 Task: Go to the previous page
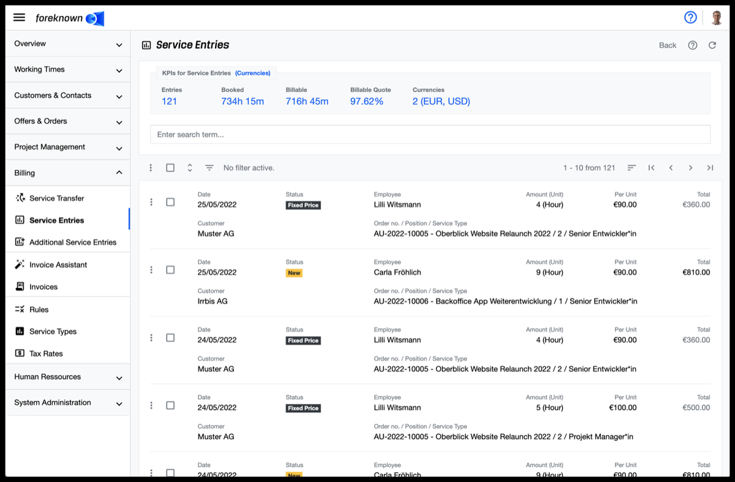pos(671,168)
